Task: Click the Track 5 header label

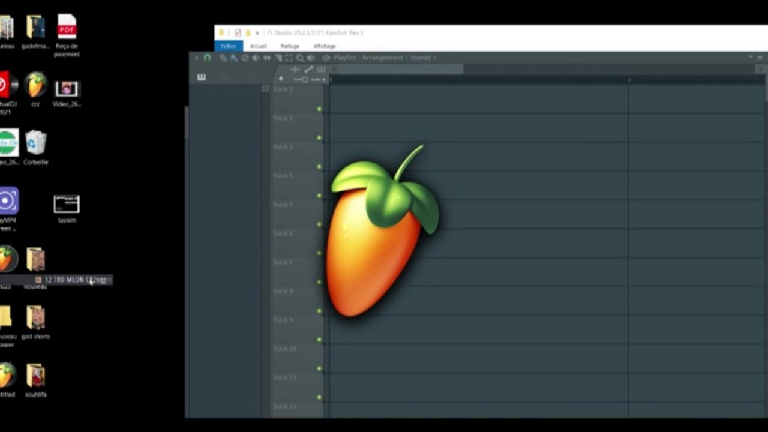Action: click(x=283, y=205)
